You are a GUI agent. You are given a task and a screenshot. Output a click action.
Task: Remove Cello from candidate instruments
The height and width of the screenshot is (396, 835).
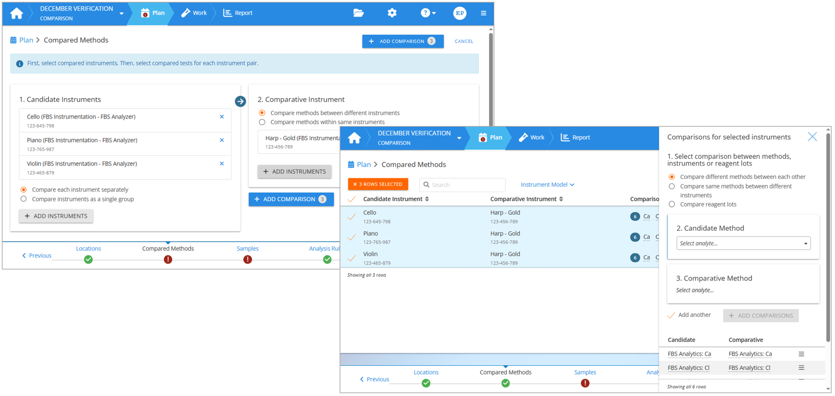click(222, 117)
